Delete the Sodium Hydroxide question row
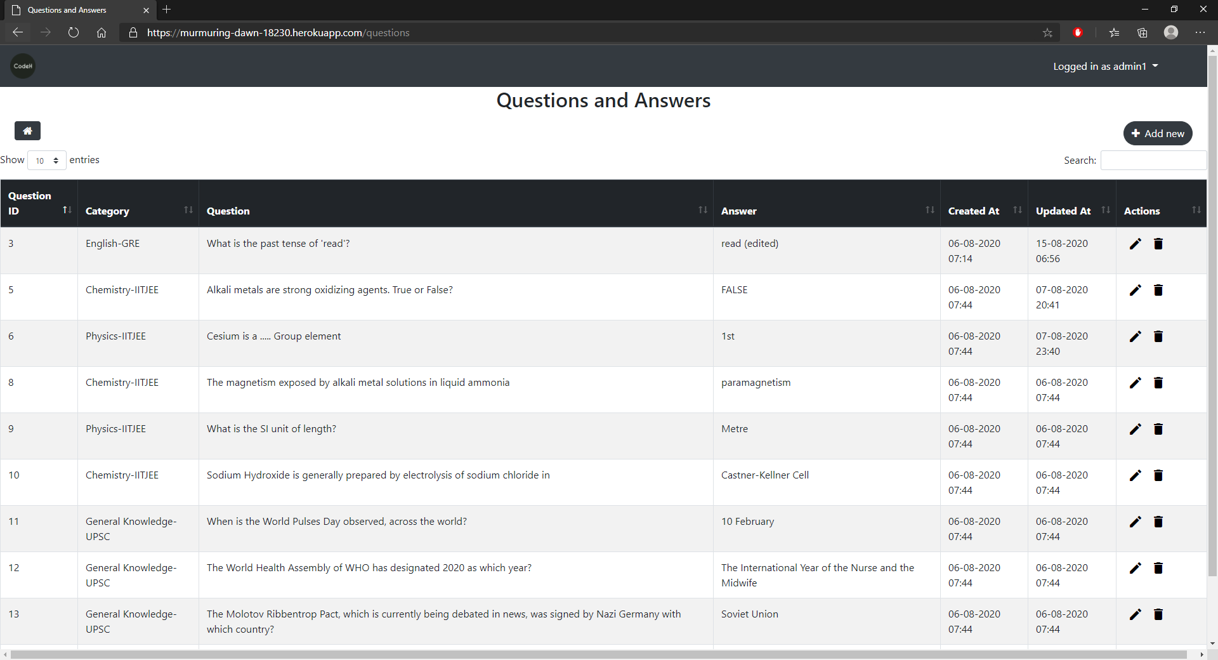 tap(1158, 475)
